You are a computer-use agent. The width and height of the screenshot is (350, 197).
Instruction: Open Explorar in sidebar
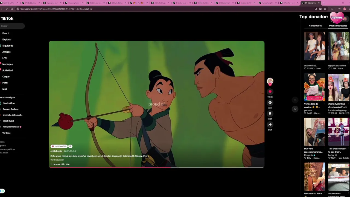(7, 39)
